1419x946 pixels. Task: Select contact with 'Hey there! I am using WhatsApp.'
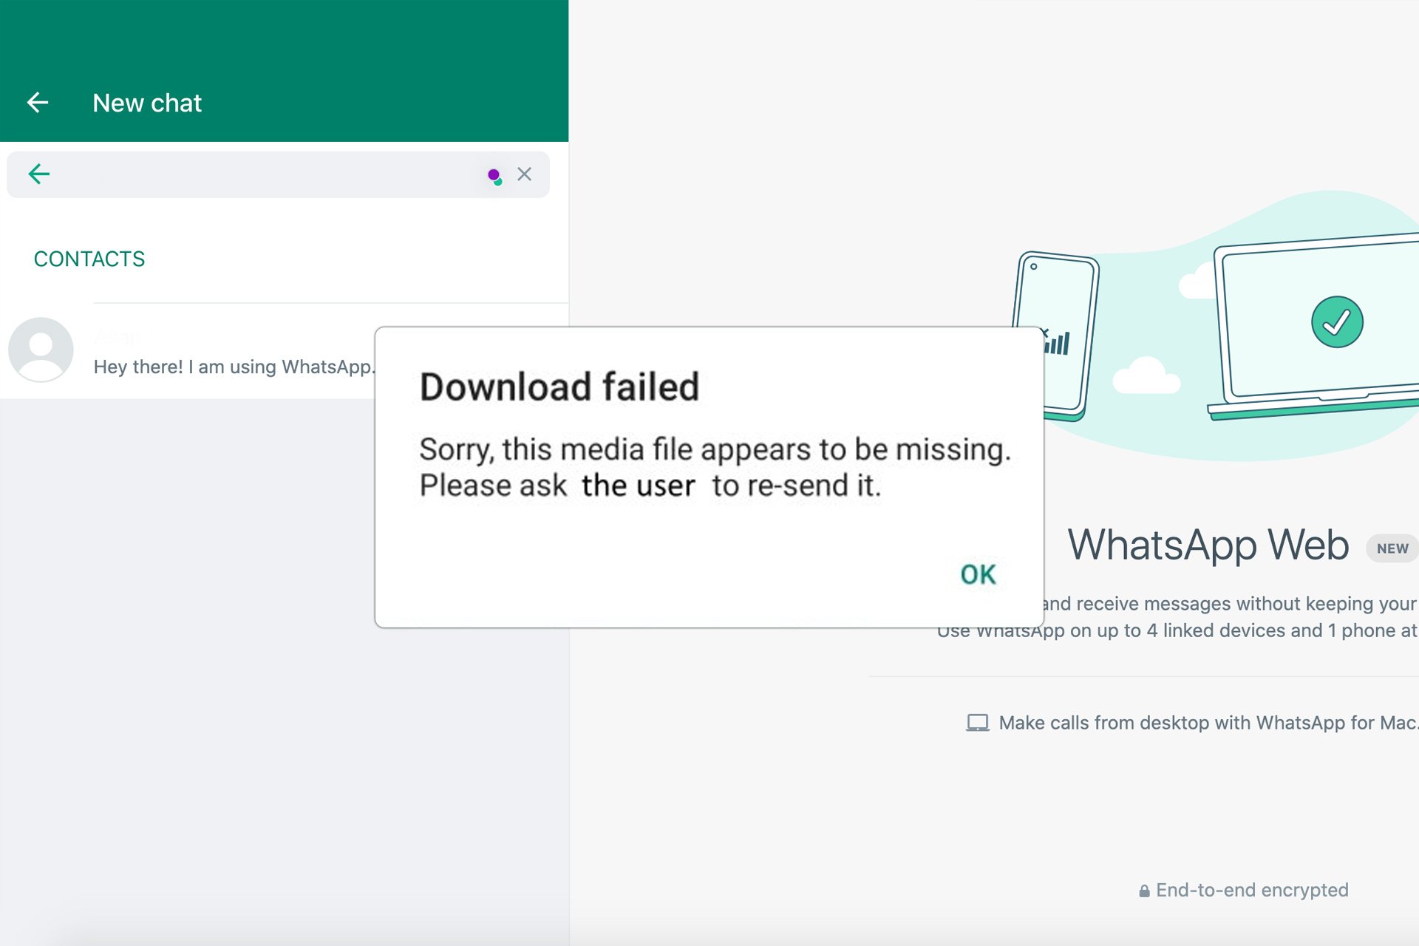[284, 350]
